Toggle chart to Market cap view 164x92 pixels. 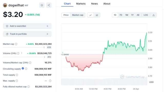(x=78, y=15)
